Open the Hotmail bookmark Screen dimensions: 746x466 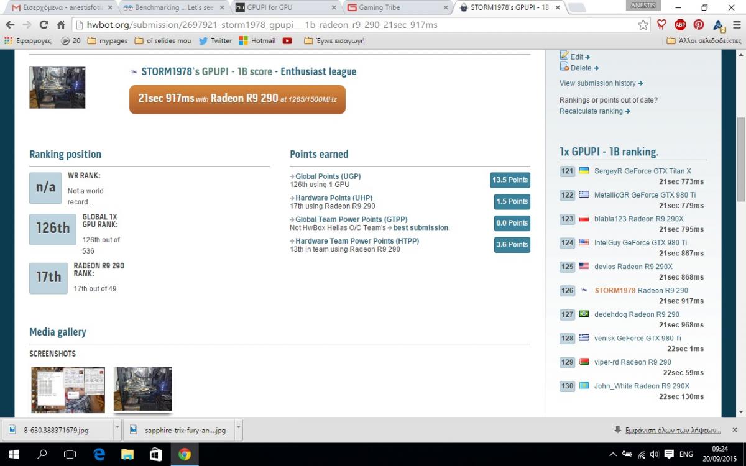(x=257, y=40)
